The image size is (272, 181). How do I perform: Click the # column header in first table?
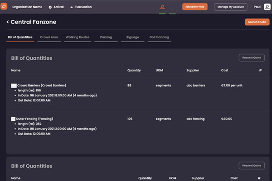[260, 70]
